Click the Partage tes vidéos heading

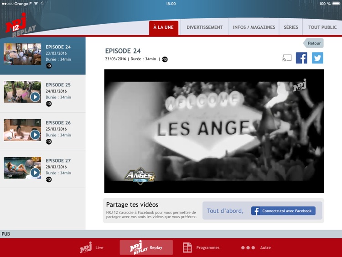tap(132, 205)
